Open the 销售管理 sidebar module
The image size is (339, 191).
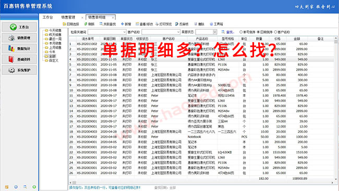[19, 38]
